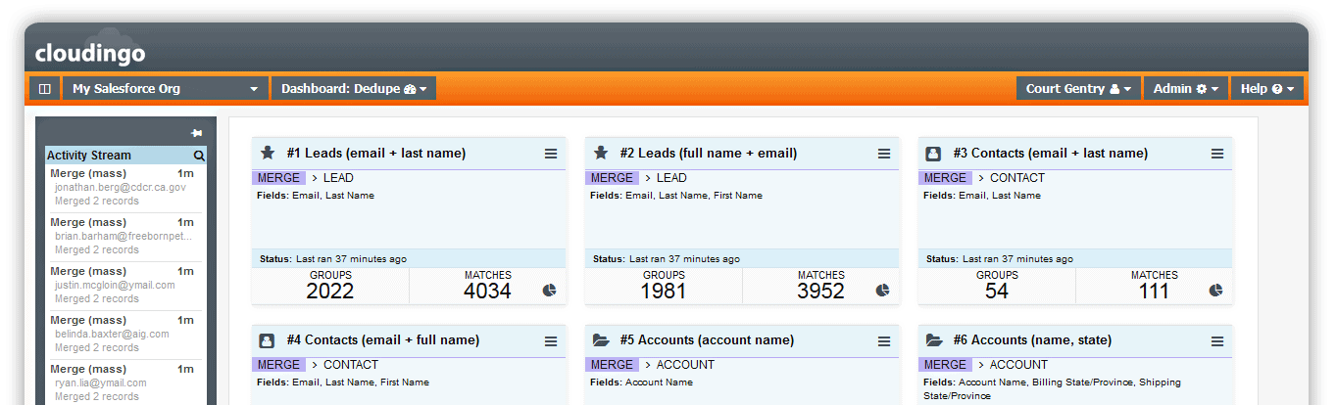Select groups count 54
Viewport: 1337px width, 405px height.
(997, 292)
